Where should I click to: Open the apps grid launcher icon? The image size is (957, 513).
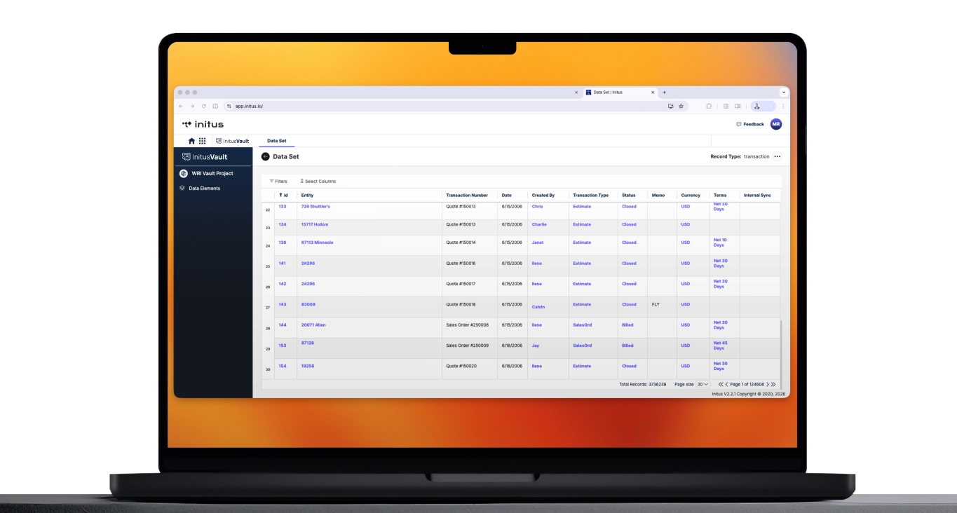pos(203,141)
